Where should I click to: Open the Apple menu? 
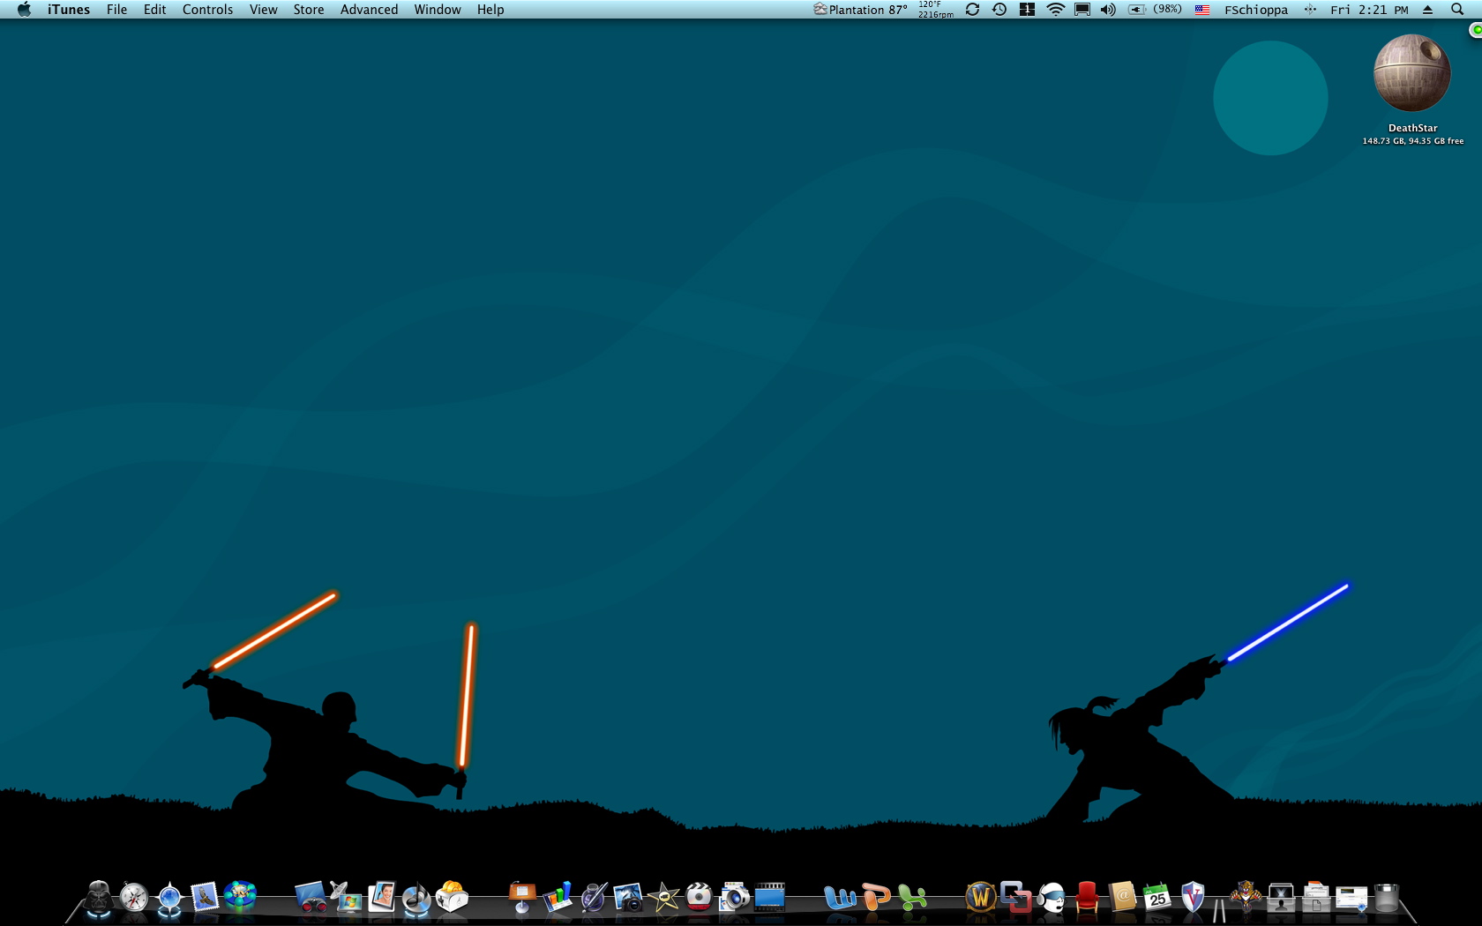click(x=24, y=10)
